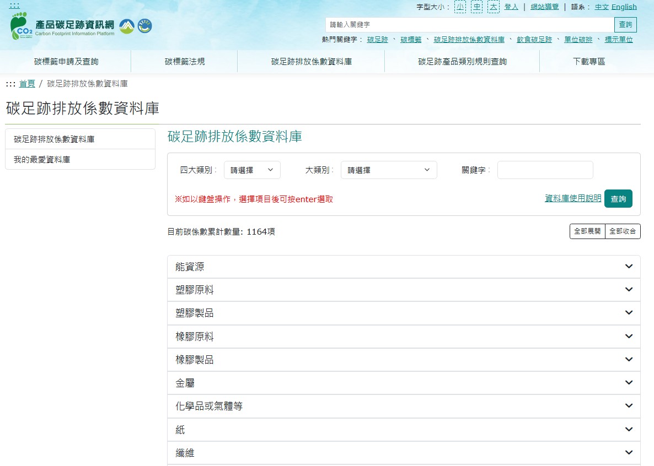This screenshot has height=466, width=654.
Task: Expand the 金屬 category row
Action: (404, 383)
